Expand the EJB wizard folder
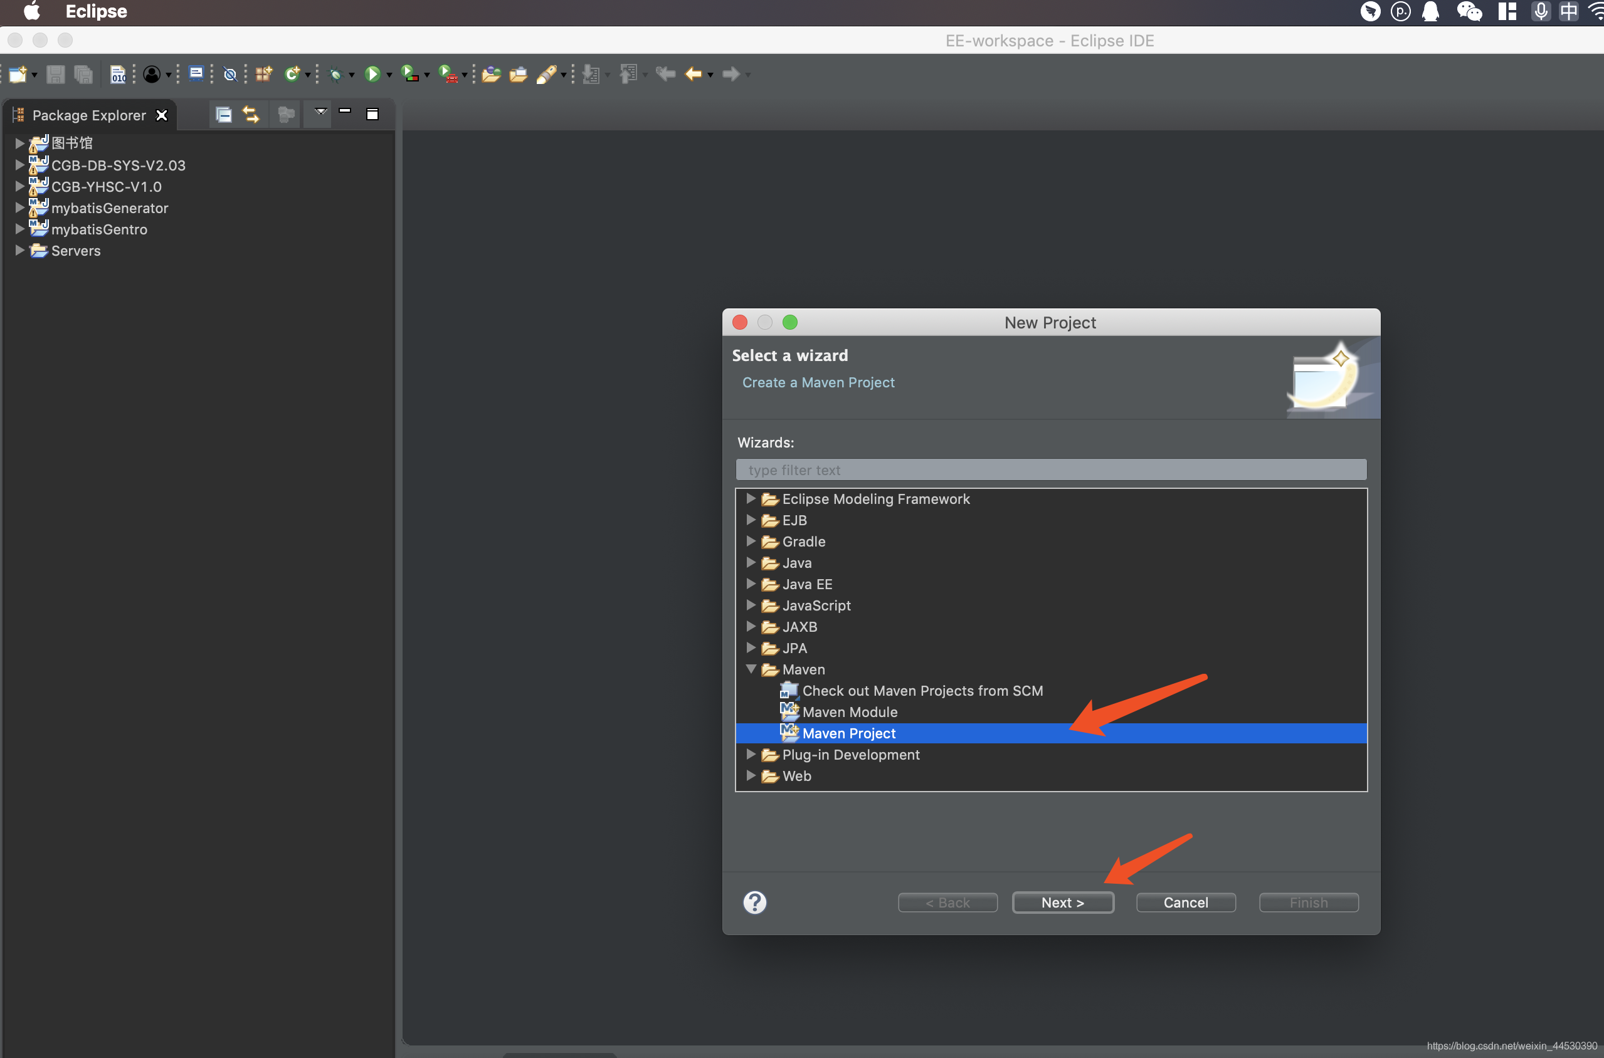The image size is (1604, 1058). pos(750,520)
